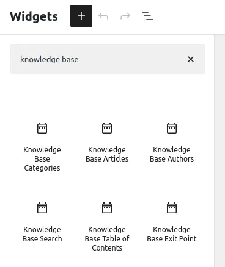Select the Knowledge Base Articles block icon
Image resolution: width=225 pixels, height=267 pixels.
(x=107, y=128)
